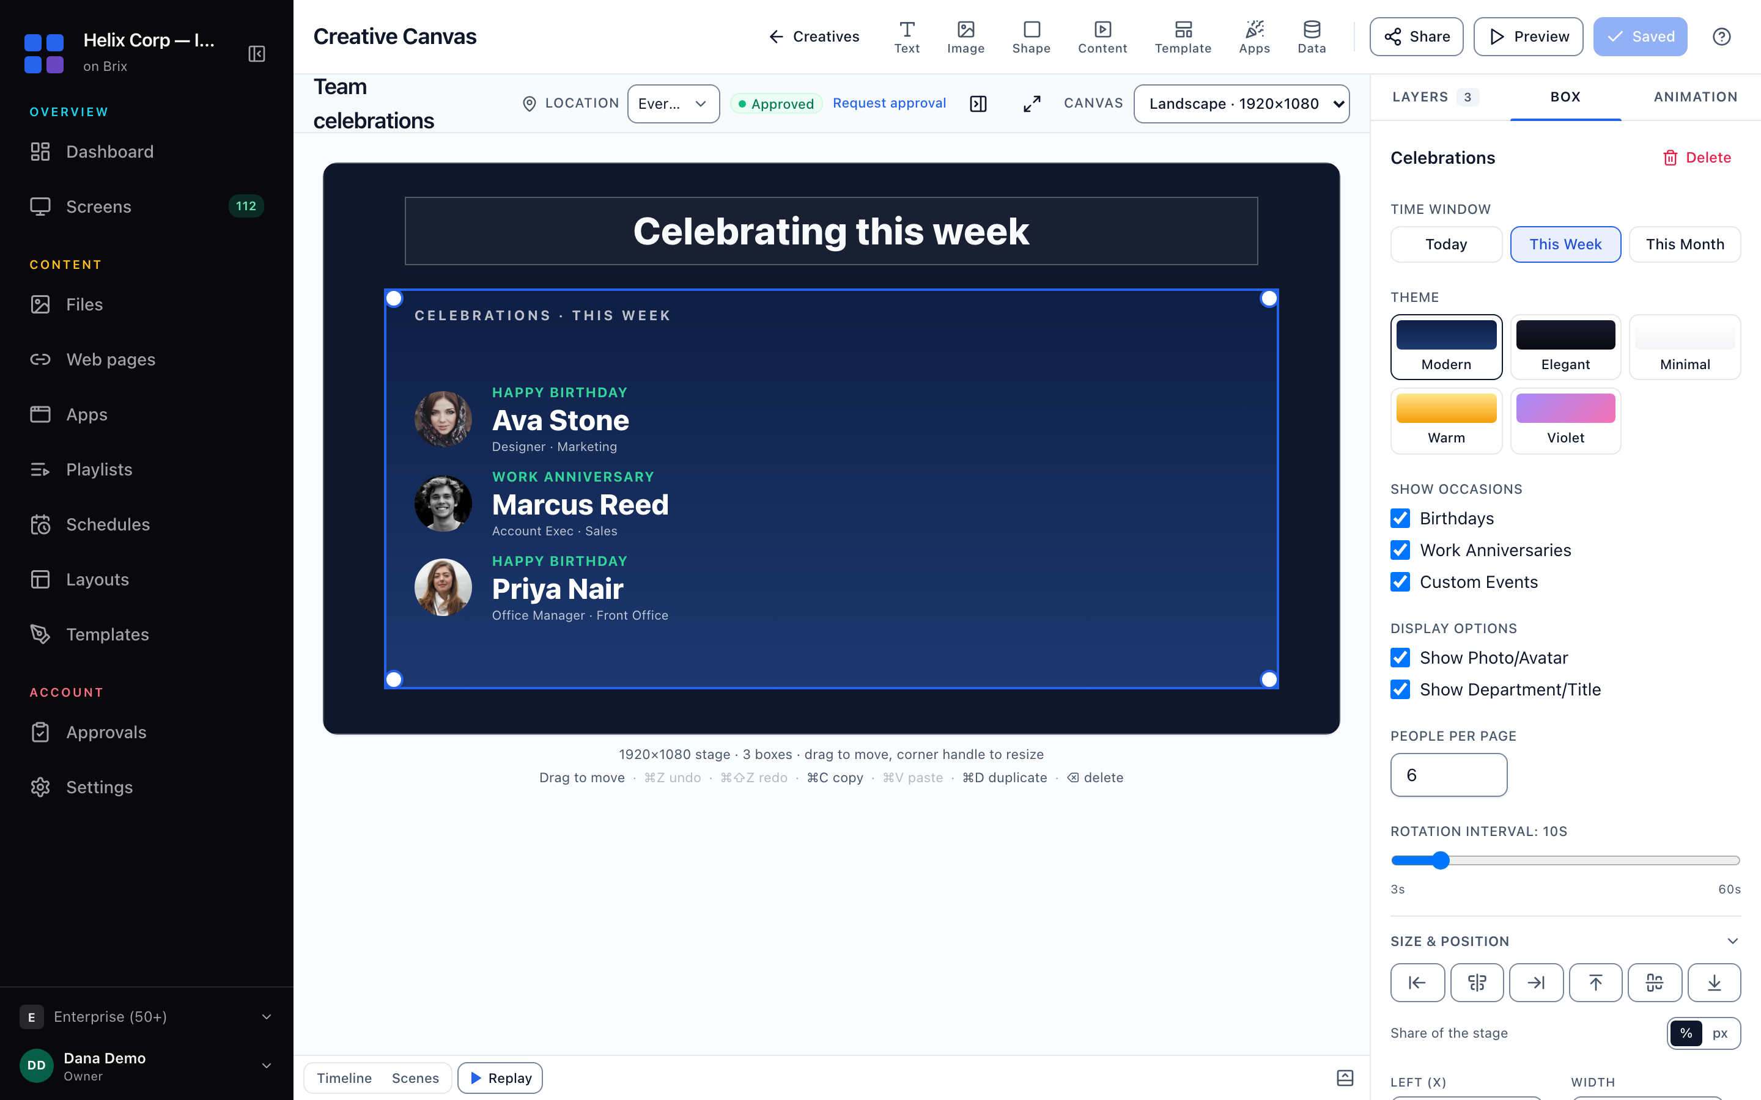Open the Data tool
The width and height of the screenshot is (1761, 1100).
pos(1312,37)
